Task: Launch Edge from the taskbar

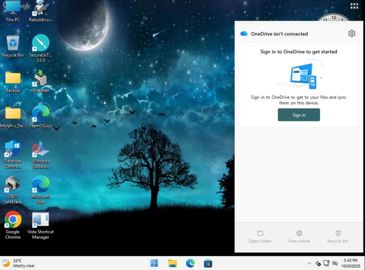Action: (x=190, y=263)
